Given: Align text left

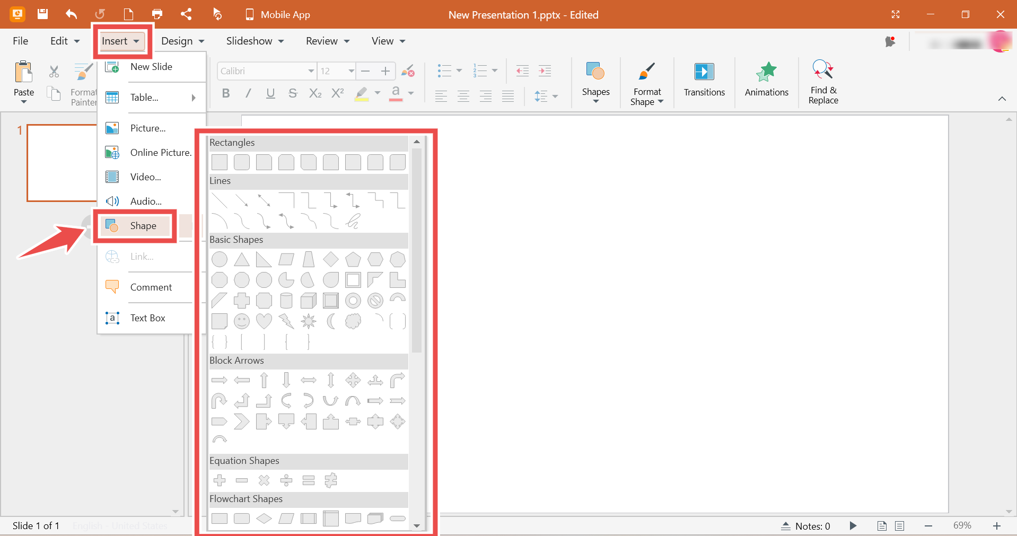Looking at the screenshot, I should [441, 96].
